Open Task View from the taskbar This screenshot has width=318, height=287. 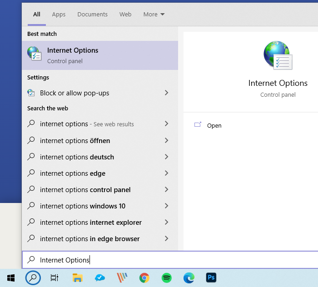55,278
